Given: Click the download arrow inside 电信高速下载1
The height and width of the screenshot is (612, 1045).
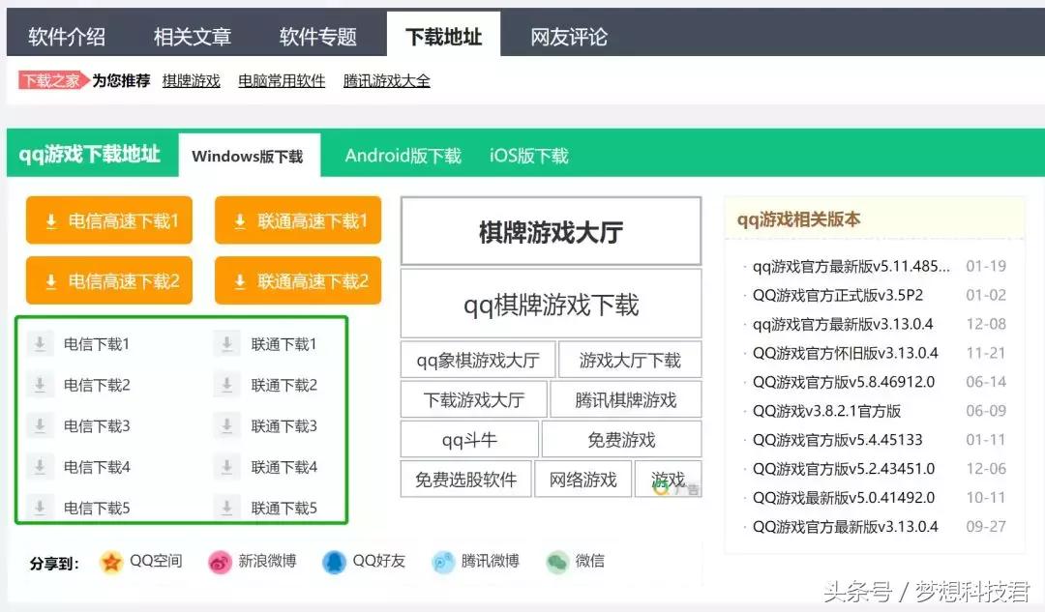Looking at the screenshot, I should 50,219.
